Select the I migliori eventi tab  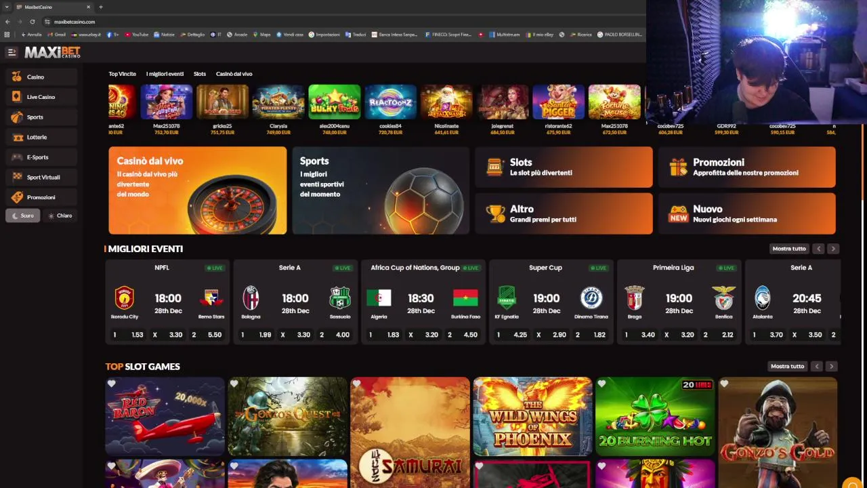coord(165,74)
